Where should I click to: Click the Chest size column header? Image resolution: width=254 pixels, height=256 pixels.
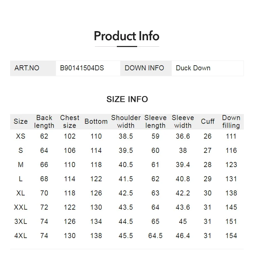pos(70,122)
